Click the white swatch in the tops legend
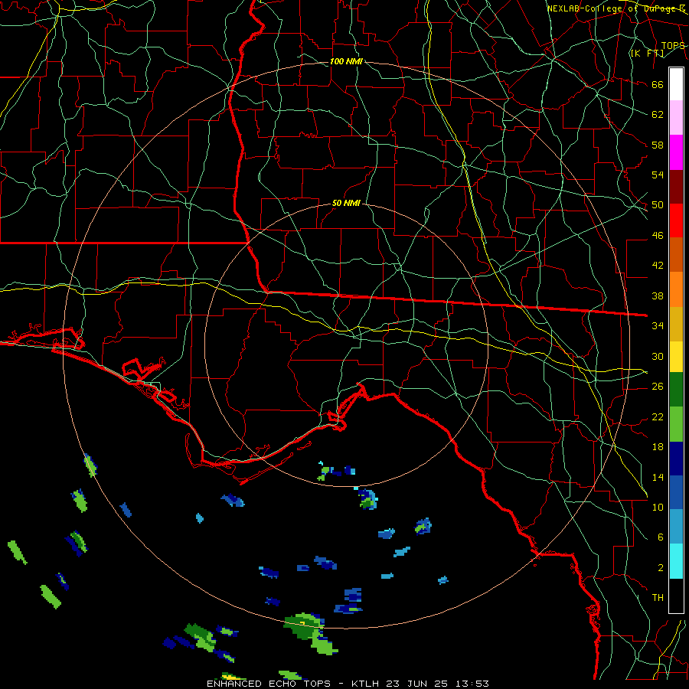 676,84
